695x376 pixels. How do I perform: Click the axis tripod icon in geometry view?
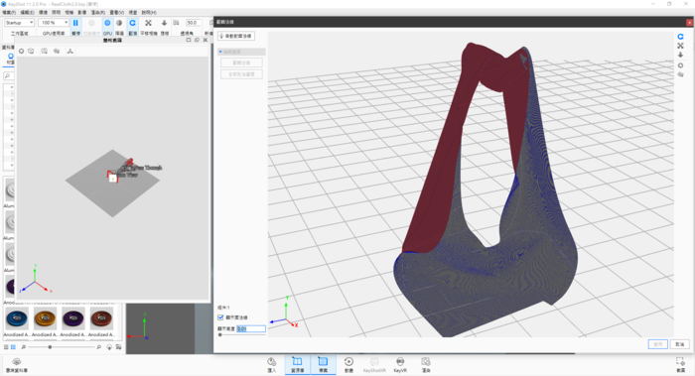tap(70, 51)
